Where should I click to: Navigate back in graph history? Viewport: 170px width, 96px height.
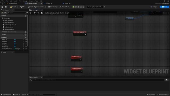[x=35, y=13]
